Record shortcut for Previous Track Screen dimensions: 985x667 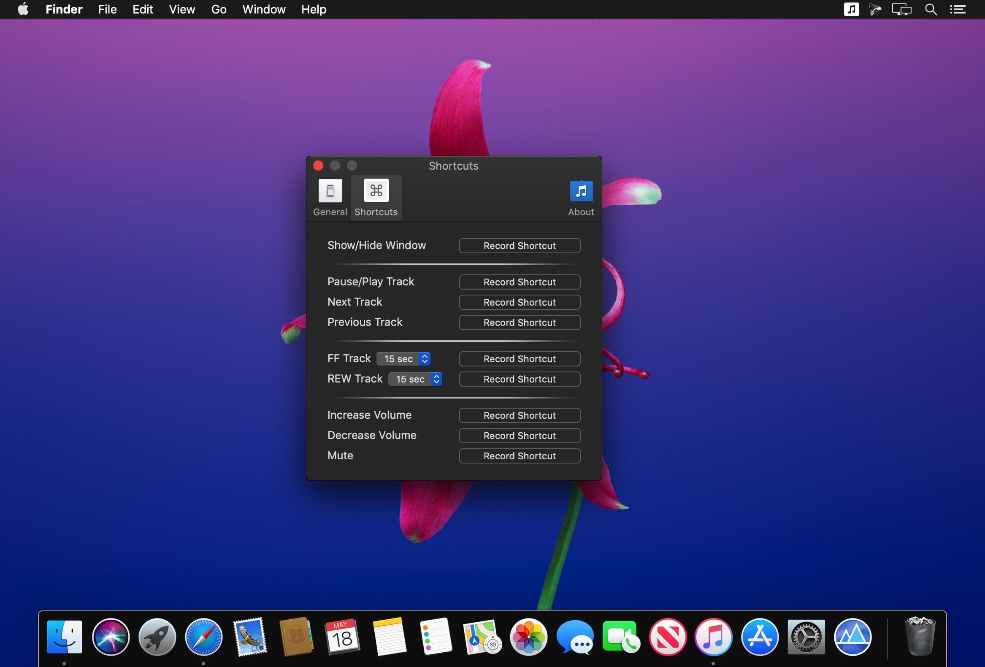520,323
